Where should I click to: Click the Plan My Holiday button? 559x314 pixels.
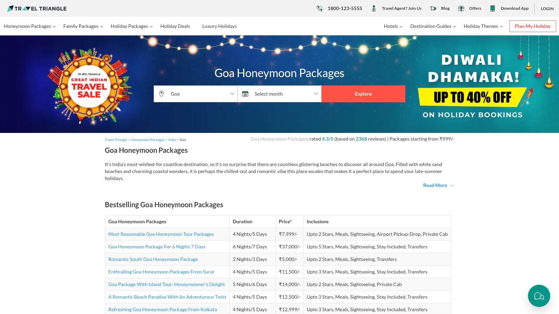(532, 26)
